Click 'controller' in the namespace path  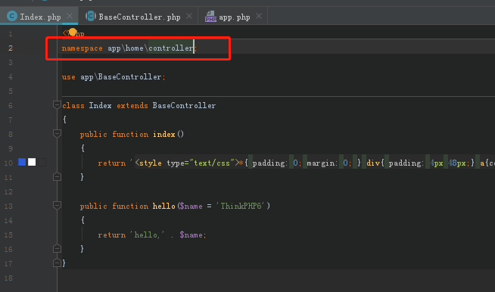(171, 48)
